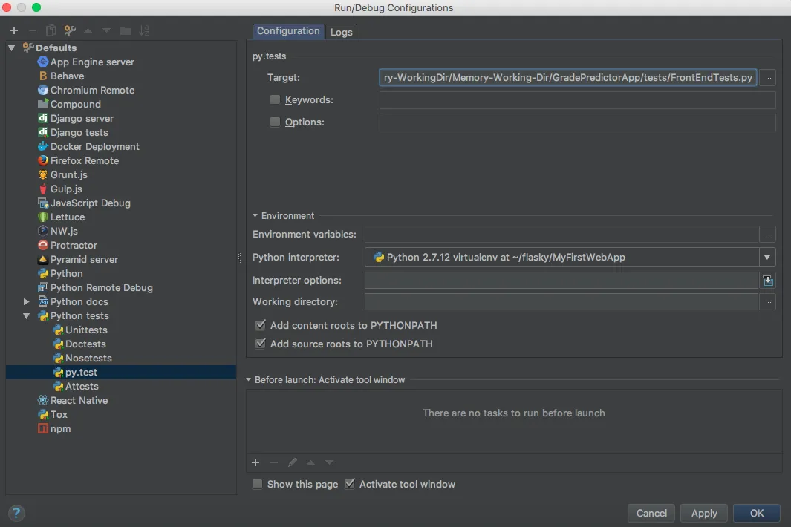Image resolution: width=791 pixels, height=527 pixels.
Task: Check the Show this page box
Action: [x=257, y=485]
